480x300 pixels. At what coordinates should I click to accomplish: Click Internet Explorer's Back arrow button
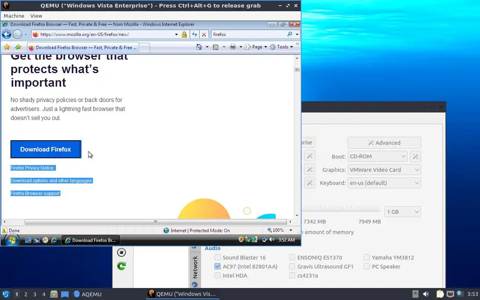[x=6, y=34]
